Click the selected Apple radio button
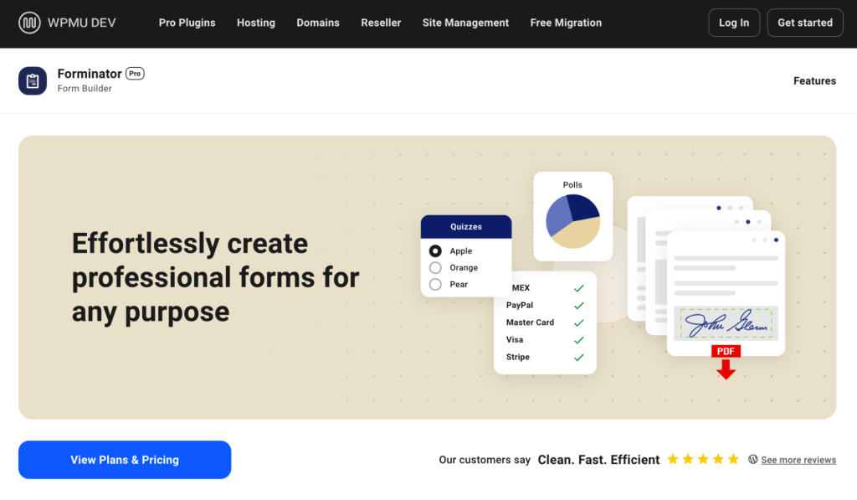The image size is (857, 500). point(435,250)
